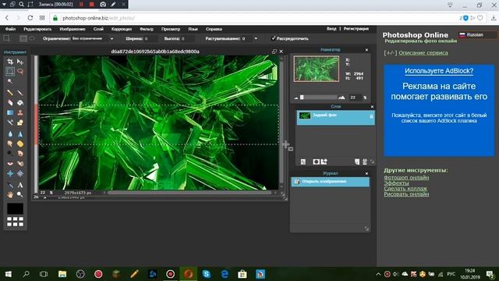Select the Открыть изображение history entry

[331, 182]
